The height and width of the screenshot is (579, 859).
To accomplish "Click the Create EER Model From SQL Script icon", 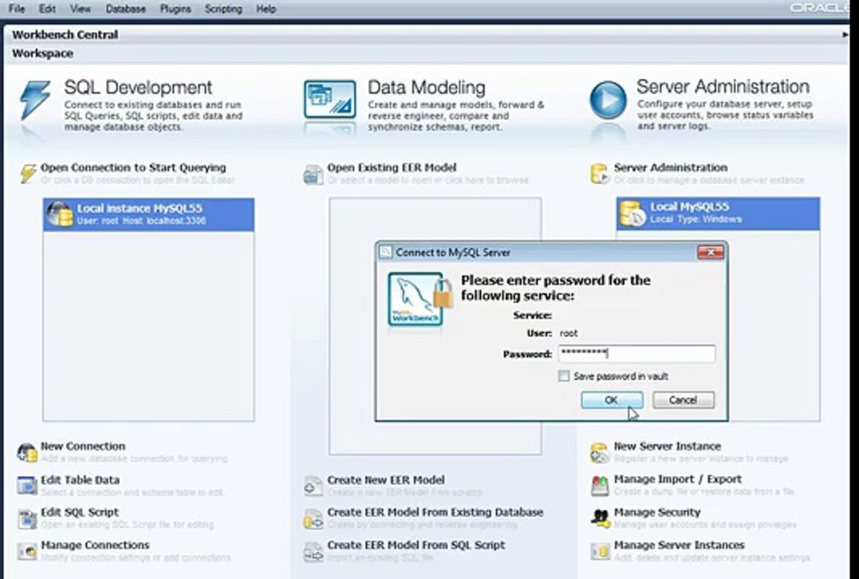I will tap(314, 552).
